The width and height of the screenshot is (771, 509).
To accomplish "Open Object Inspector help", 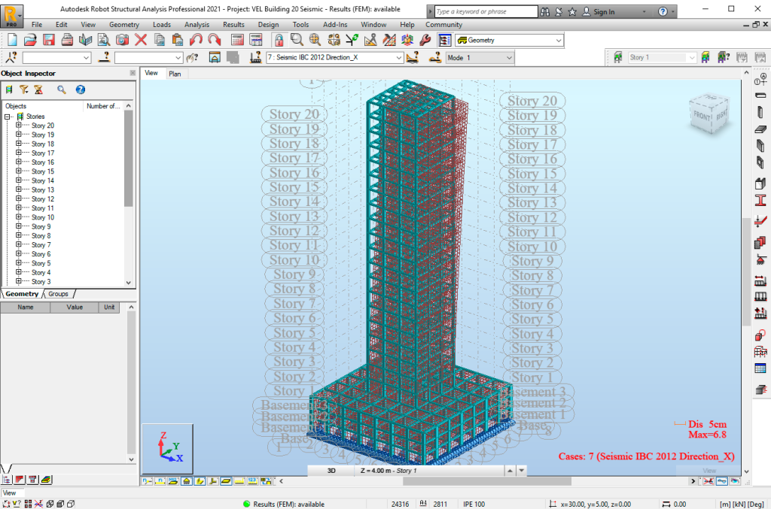I will 80,89.
